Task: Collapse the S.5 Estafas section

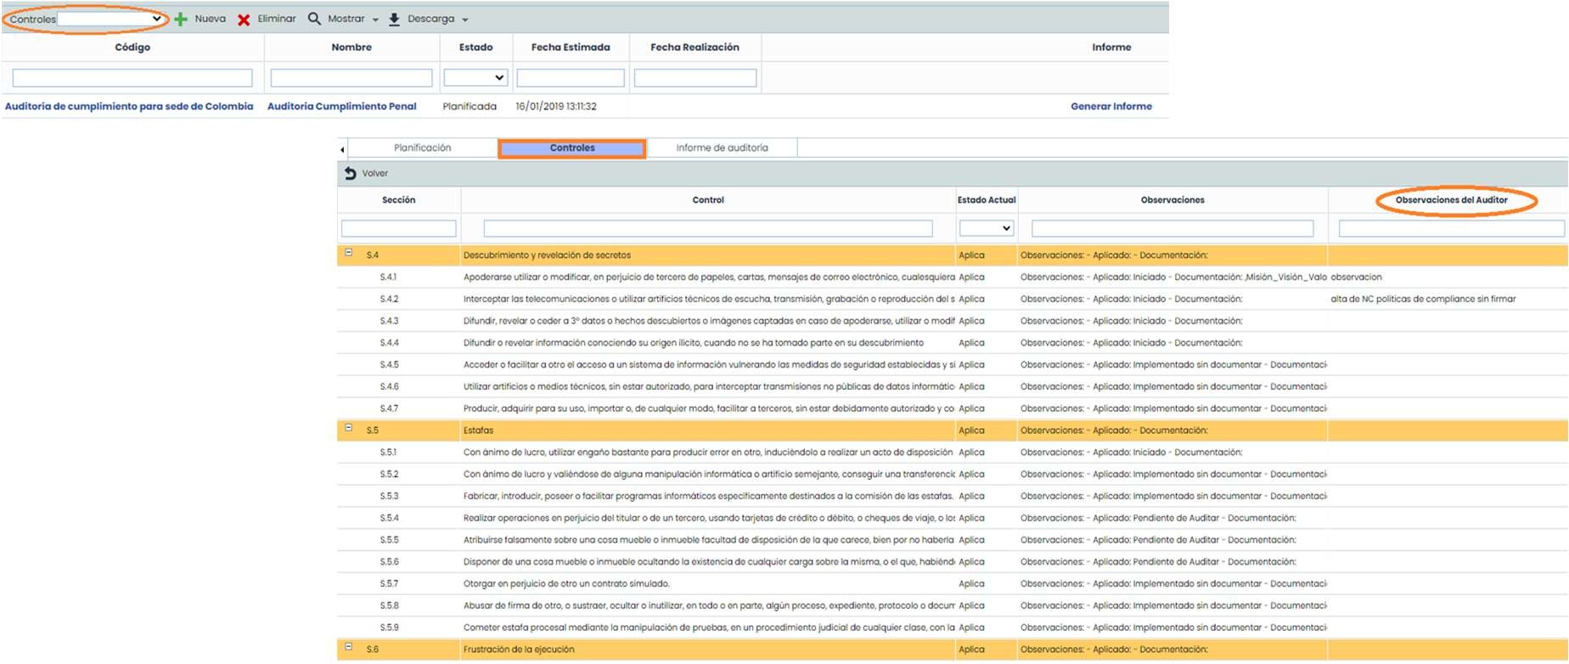Action: (348, 429)
